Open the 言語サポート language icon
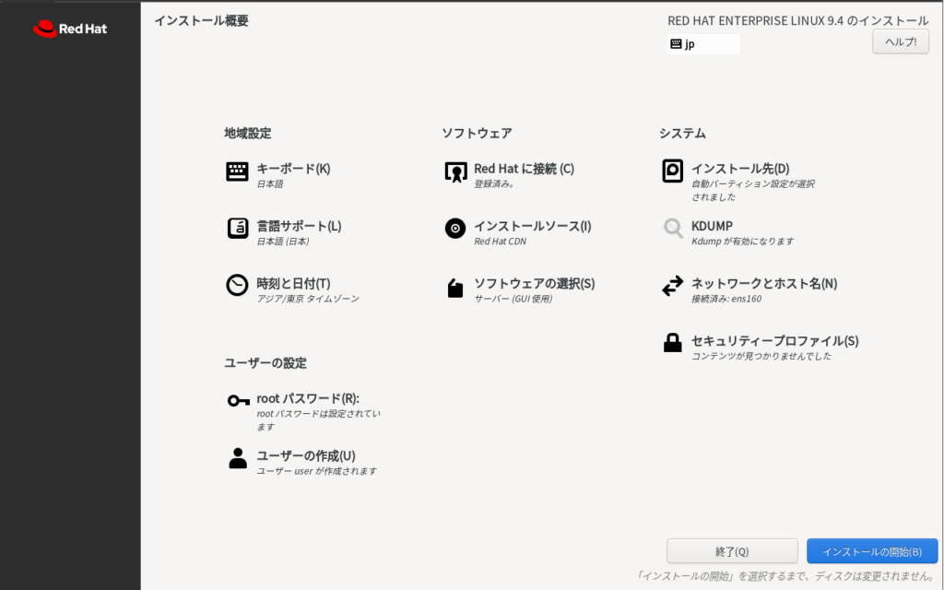 tap(237, 229)
